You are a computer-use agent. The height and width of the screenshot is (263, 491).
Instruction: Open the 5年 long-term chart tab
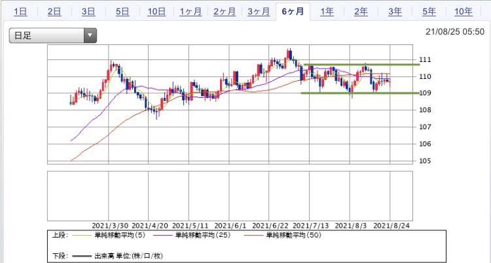point(429,12)
